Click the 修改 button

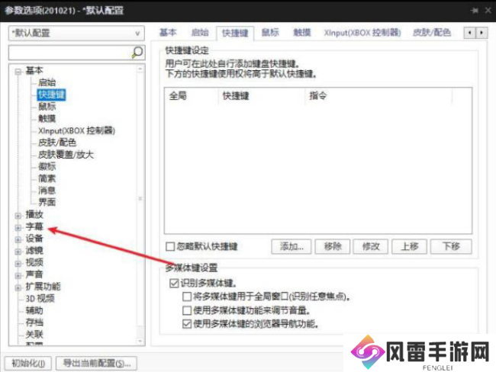click(371, 246)
